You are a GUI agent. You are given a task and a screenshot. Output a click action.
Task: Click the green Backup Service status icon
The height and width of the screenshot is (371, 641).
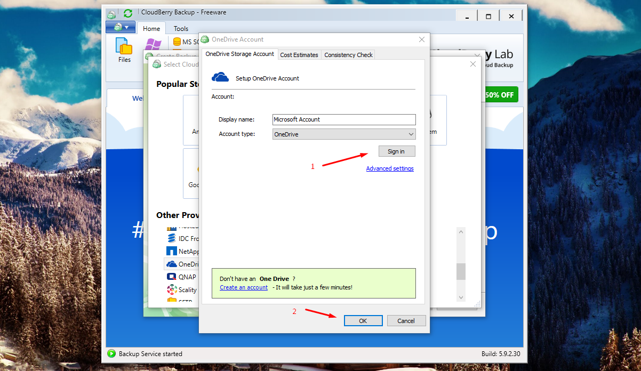click(x=111, y=353)
